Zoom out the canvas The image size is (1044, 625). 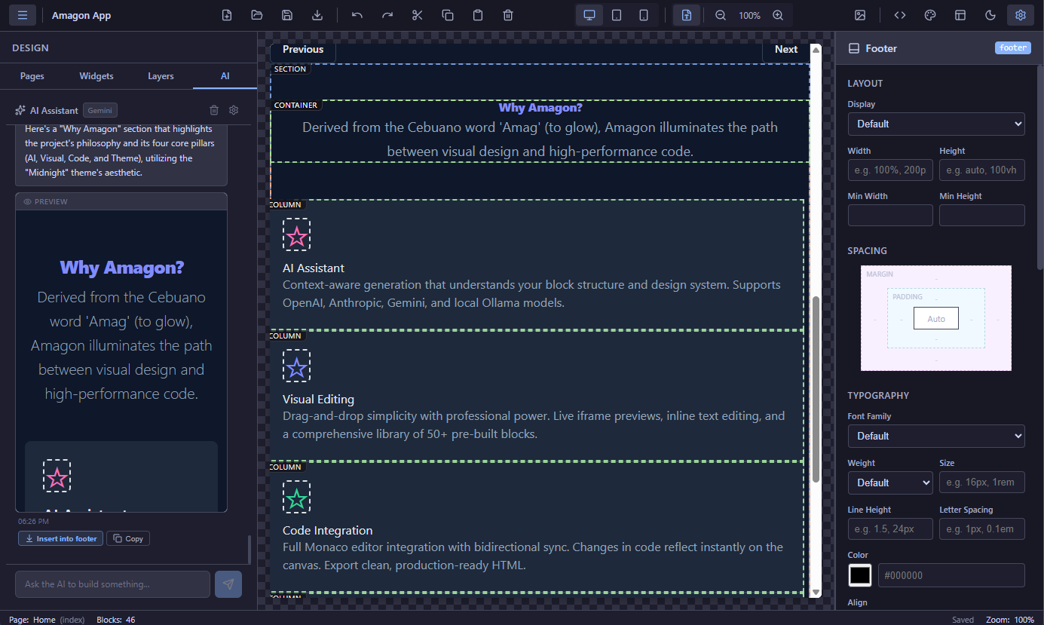(719, 14)
